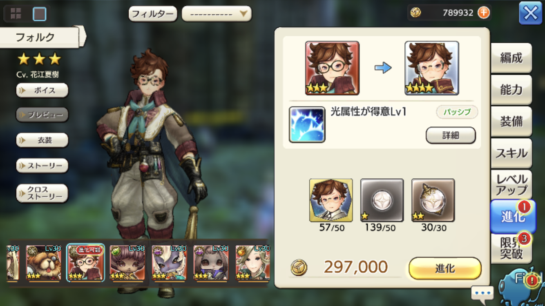Open the 編成 tab
The height and width of the screenshot is (306, 545).
coord(511,58)
